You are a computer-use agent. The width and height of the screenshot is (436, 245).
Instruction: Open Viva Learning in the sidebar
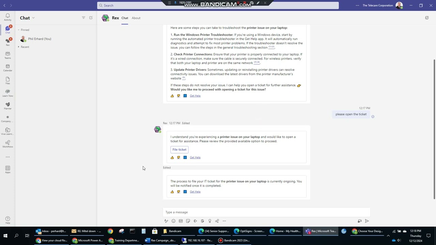[7, 131]
